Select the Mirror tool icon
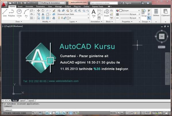This screenshot has height=116, width=172. coord(43,14)
